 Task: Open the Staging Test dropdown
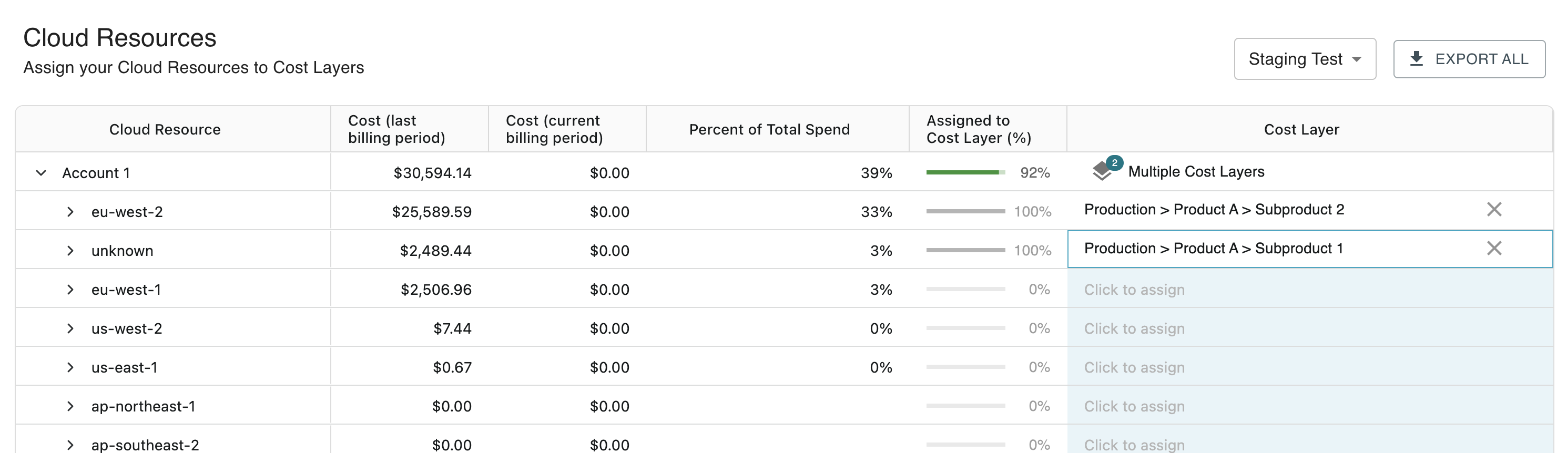(1304, 59)
